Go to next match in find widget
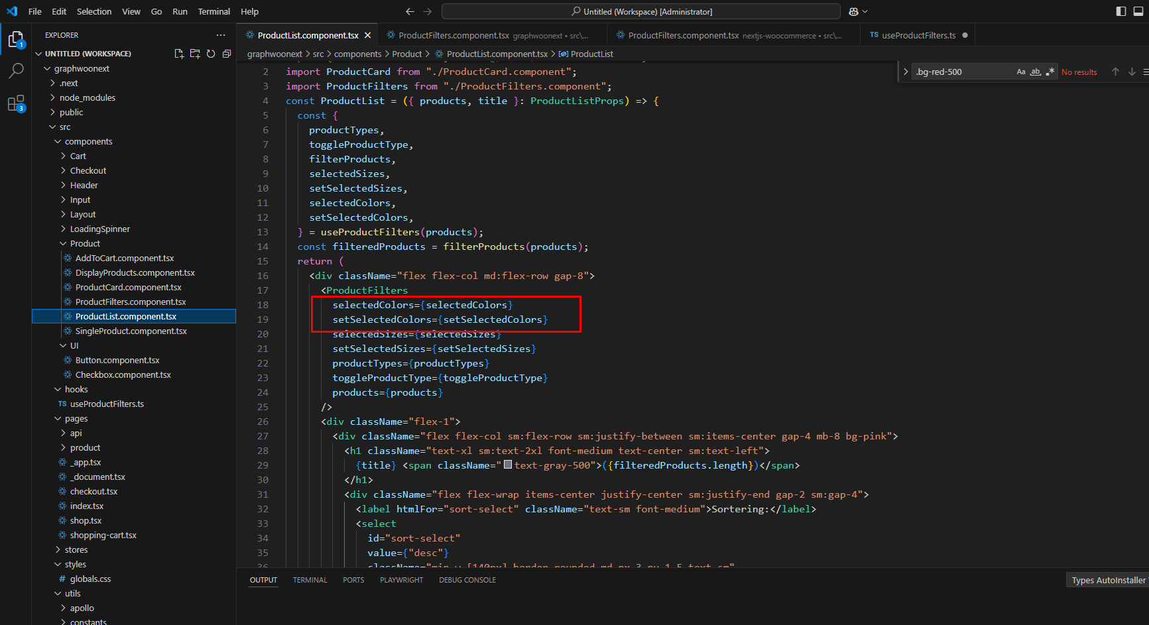 (1132, 72)
